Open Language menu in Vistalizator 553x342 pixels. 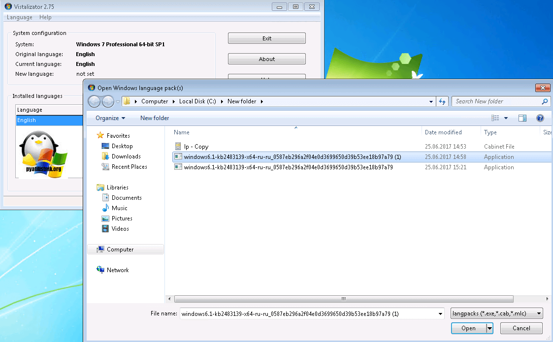[x=19, y=17]
